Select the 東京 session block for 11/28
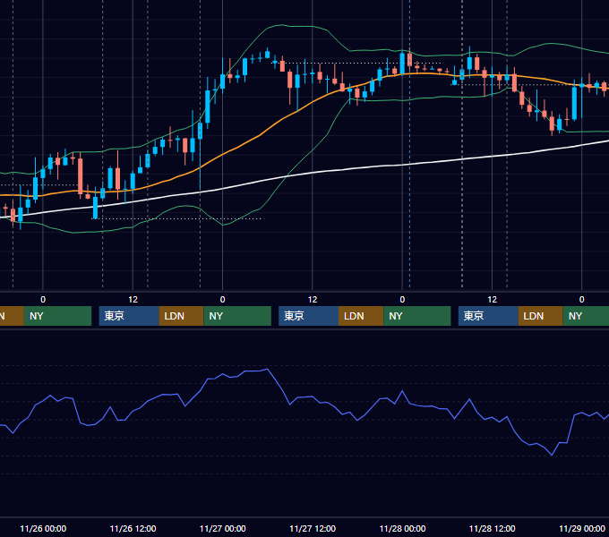Viewport: 609px width, 537px height. 488,316
